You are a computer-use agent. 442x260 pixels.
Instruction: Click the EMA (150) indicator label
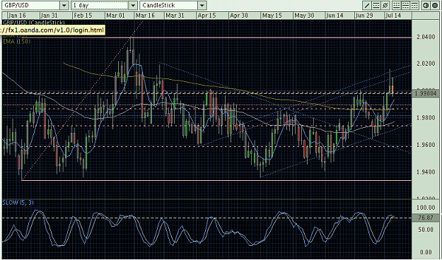(17, 42)
